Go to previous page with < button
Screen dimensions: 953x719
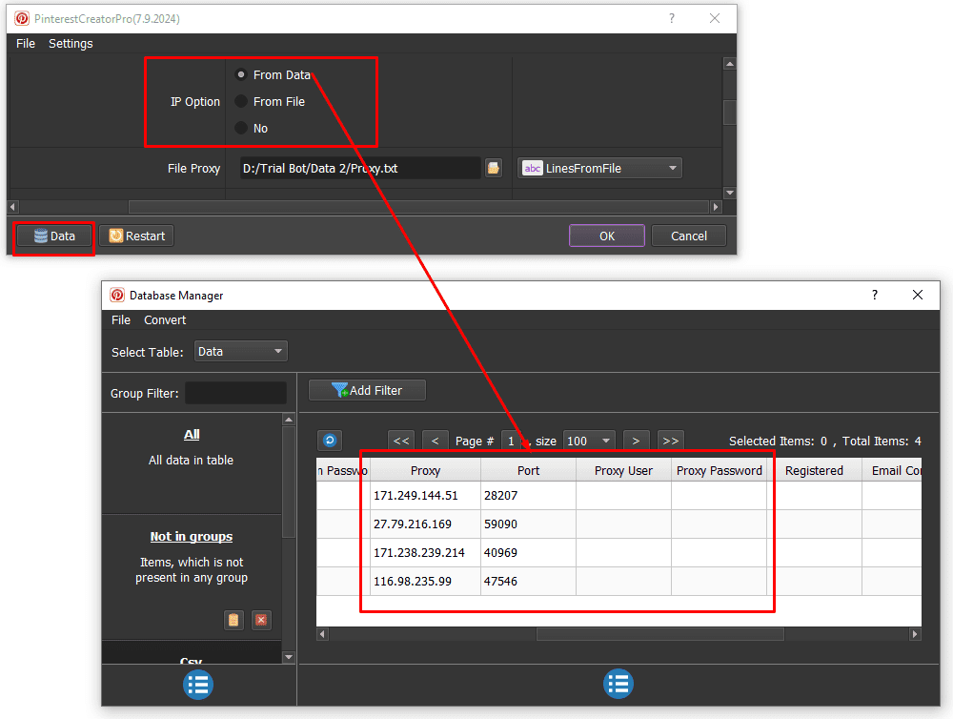tap(436, 441)
